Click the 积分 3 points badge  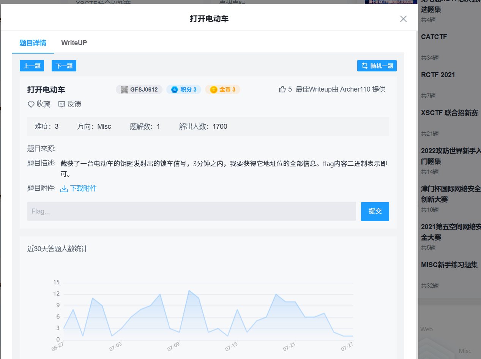[x=184, y=89]
